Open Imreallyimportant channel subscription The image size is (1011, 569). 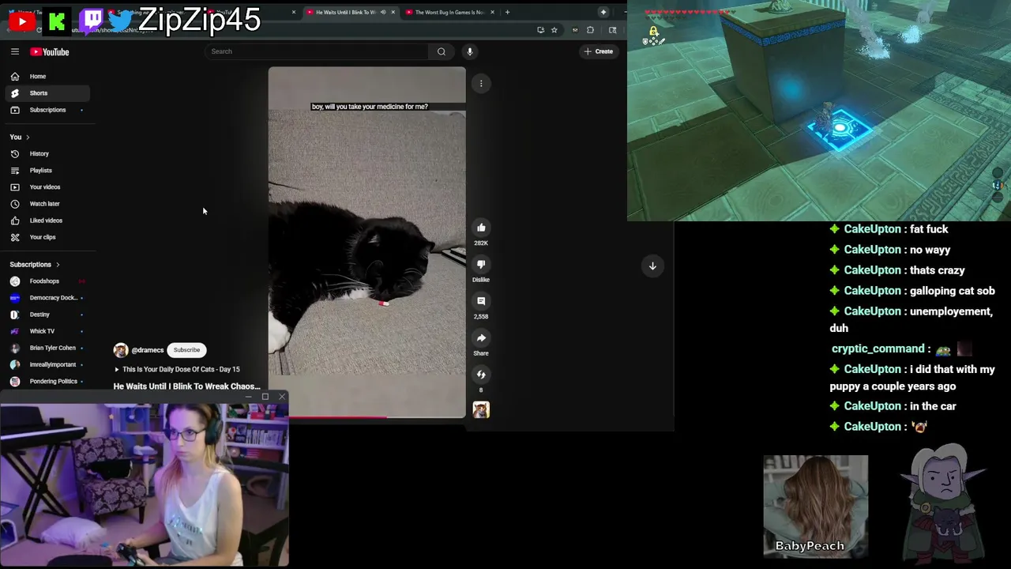click(x=47, y=364)
